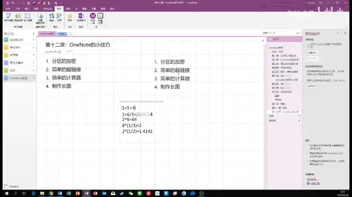Viewport: 352px width, 197px height.
Task: Select the black pen in the quick access toolbar
Action: [x=34, y=3]
